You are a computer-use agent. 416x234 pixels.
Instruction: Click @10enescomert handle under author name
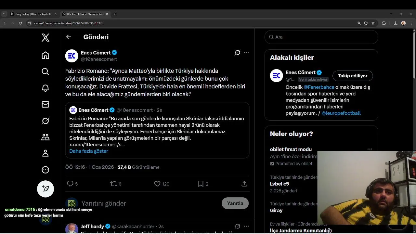(x=99, y=59)
